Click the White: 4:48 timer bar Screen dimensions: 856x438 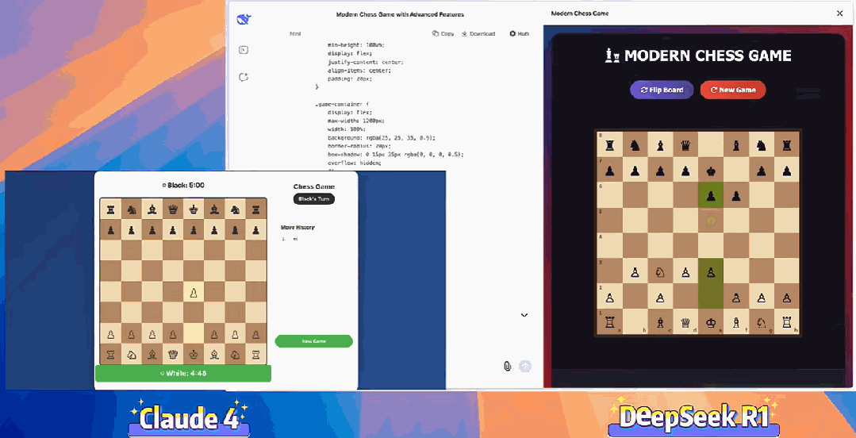[x=183, y=374]
